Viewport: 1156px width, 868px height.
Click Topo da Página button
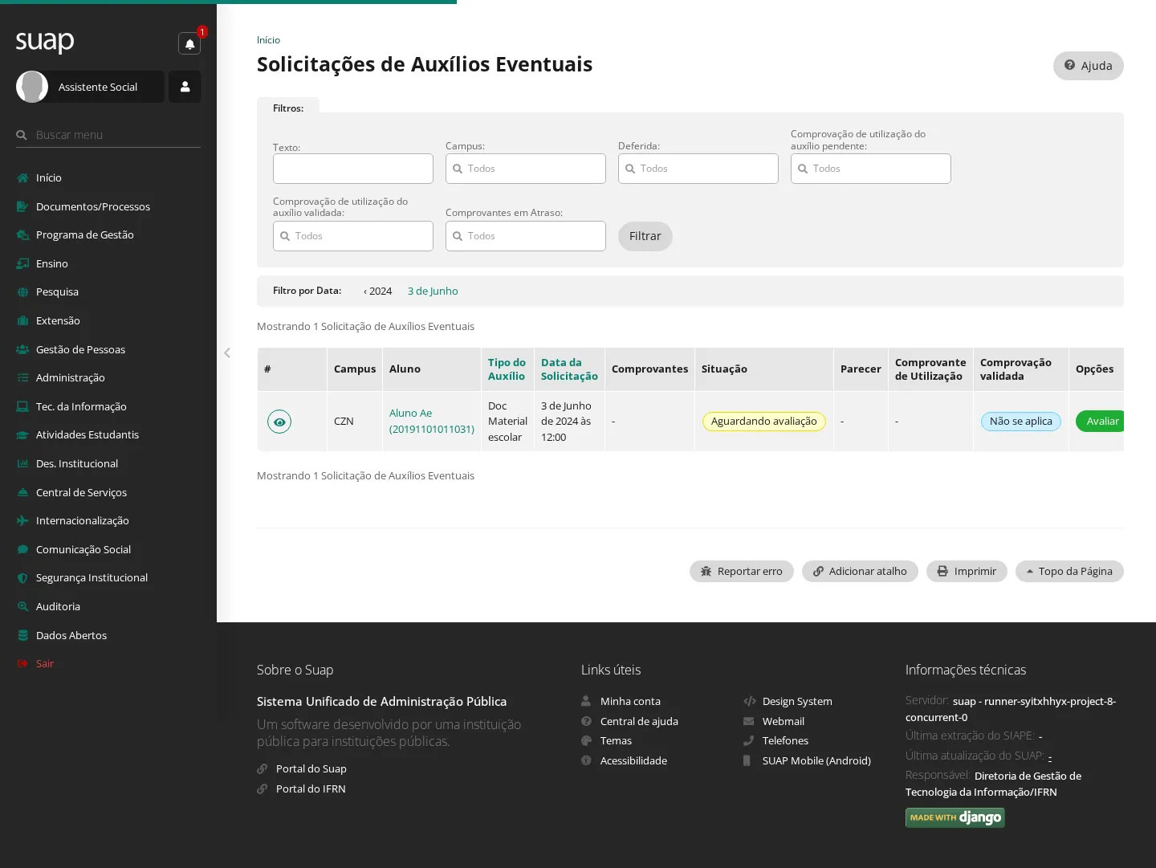tap(1069, 571)
